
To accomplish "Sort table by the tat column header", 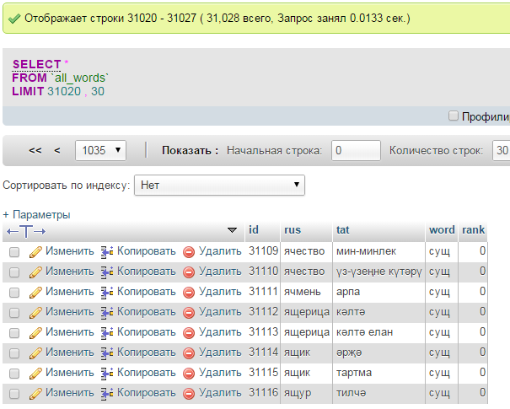I will [343, 229].
